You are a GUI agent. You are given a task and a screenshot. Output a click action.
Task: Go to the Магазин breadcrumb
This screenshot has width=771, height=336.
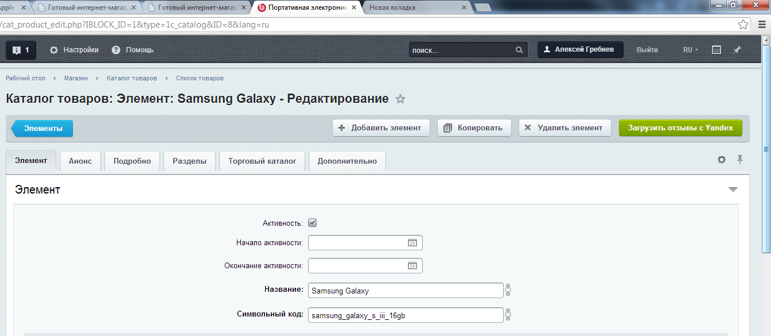pos(76,78)
